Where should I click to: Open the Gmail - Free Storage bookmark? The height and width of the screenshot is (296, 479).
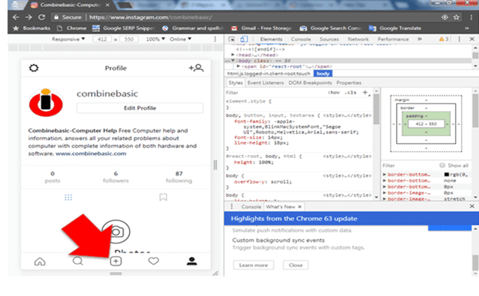pos(262,28)
